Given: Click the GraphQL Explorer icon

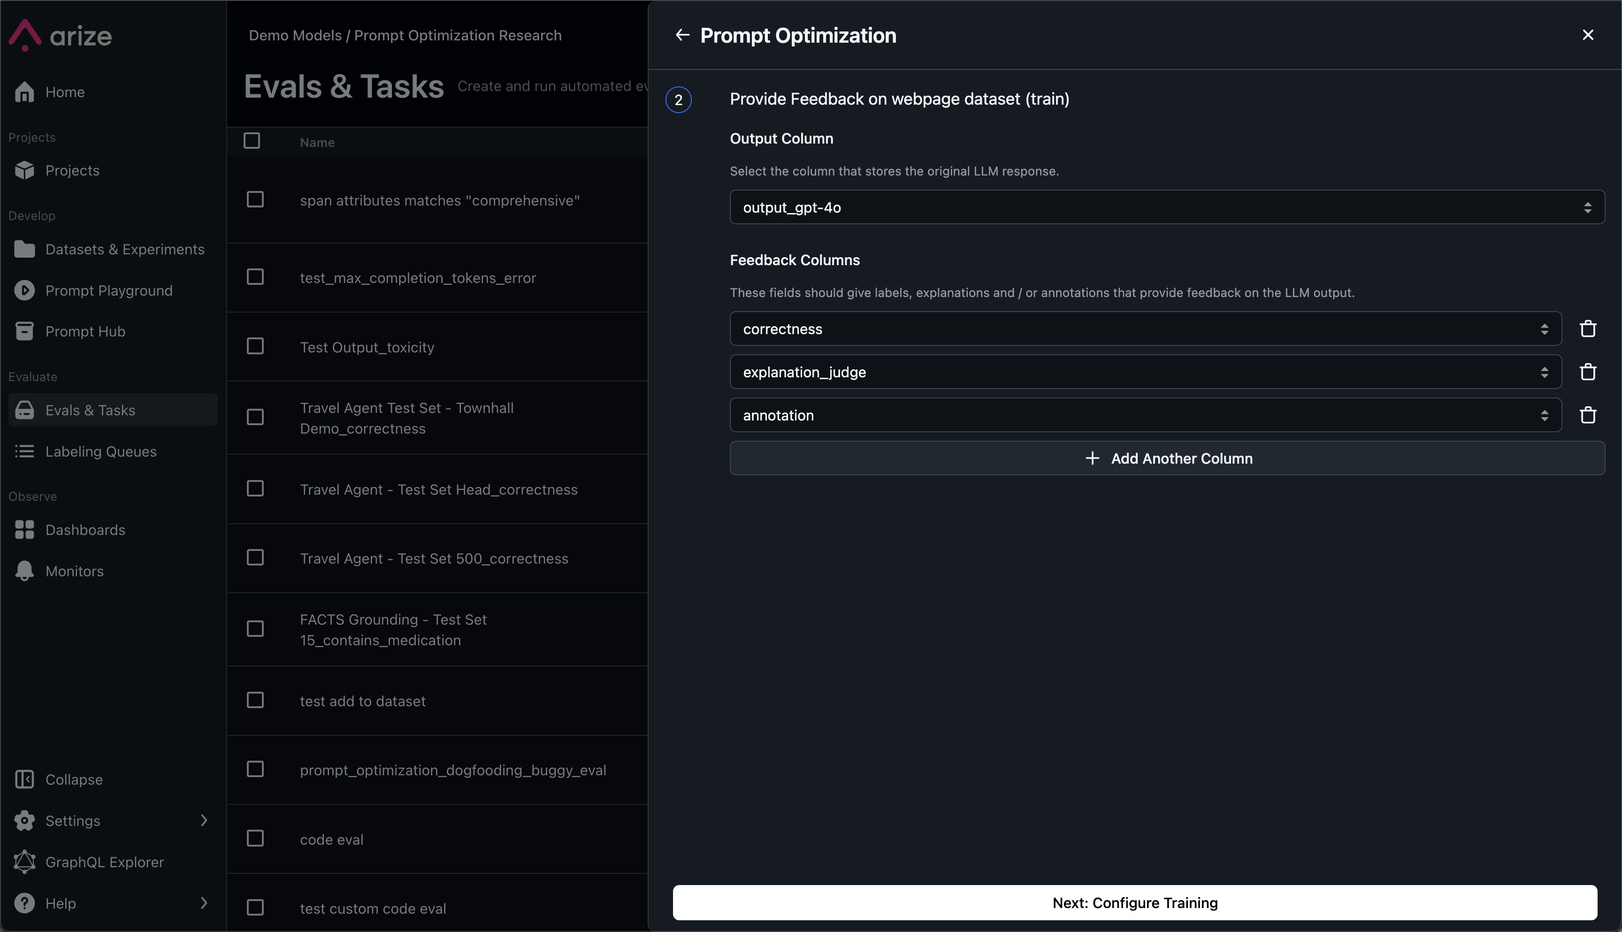Looking at the screenshot, I should pos(24,862).
